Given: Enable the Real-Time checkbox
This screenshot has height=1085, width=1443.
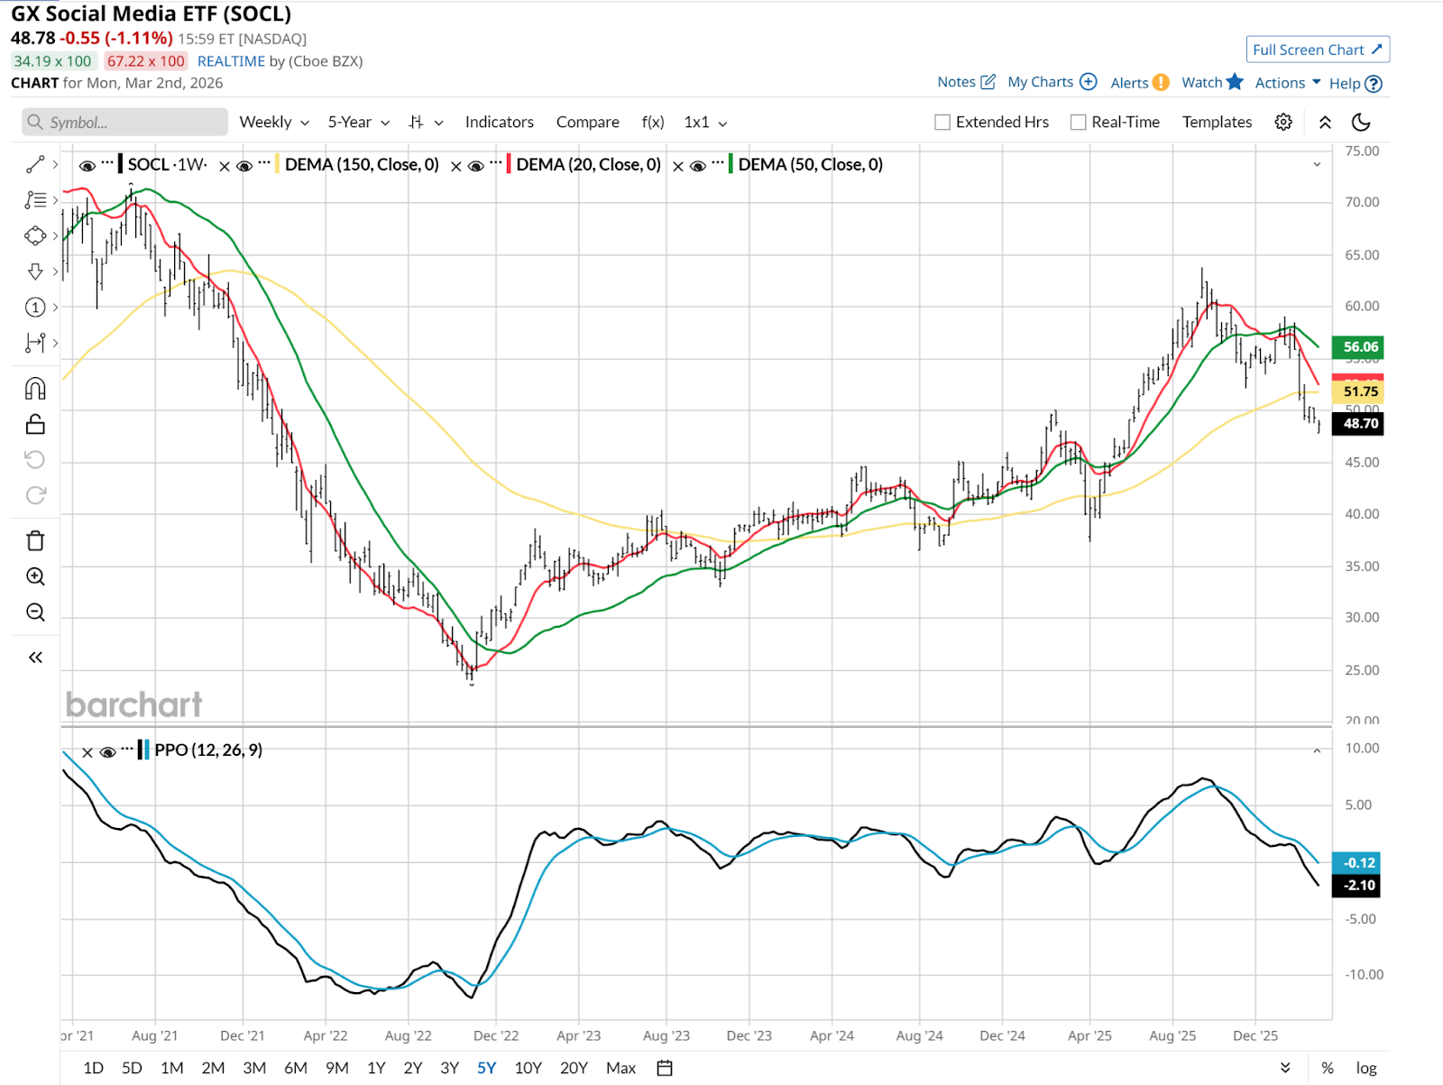Looking at the screenshot, I should pos(1078,122).
